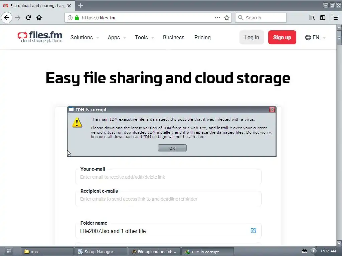Open the browser Library icon
The width and height of the screenshot is (342, 256).
coord(312,18)
